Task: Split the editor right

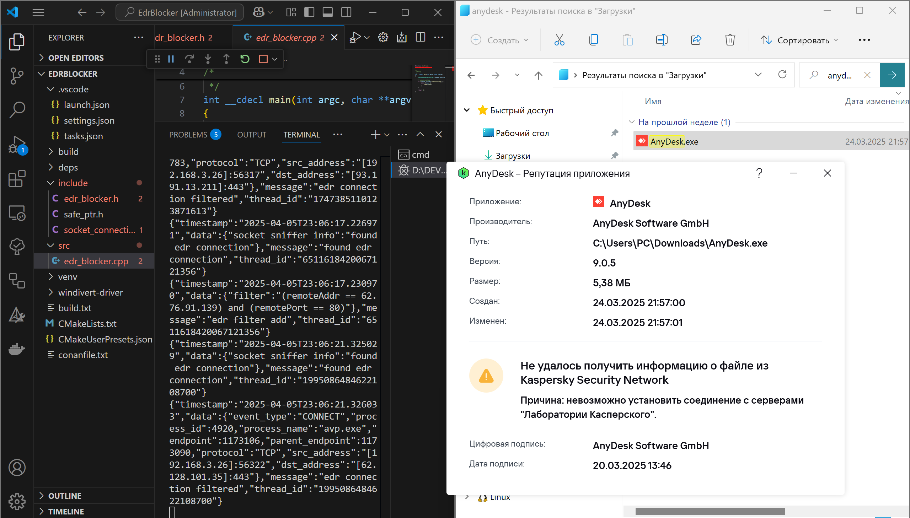Action: [420, 37]
